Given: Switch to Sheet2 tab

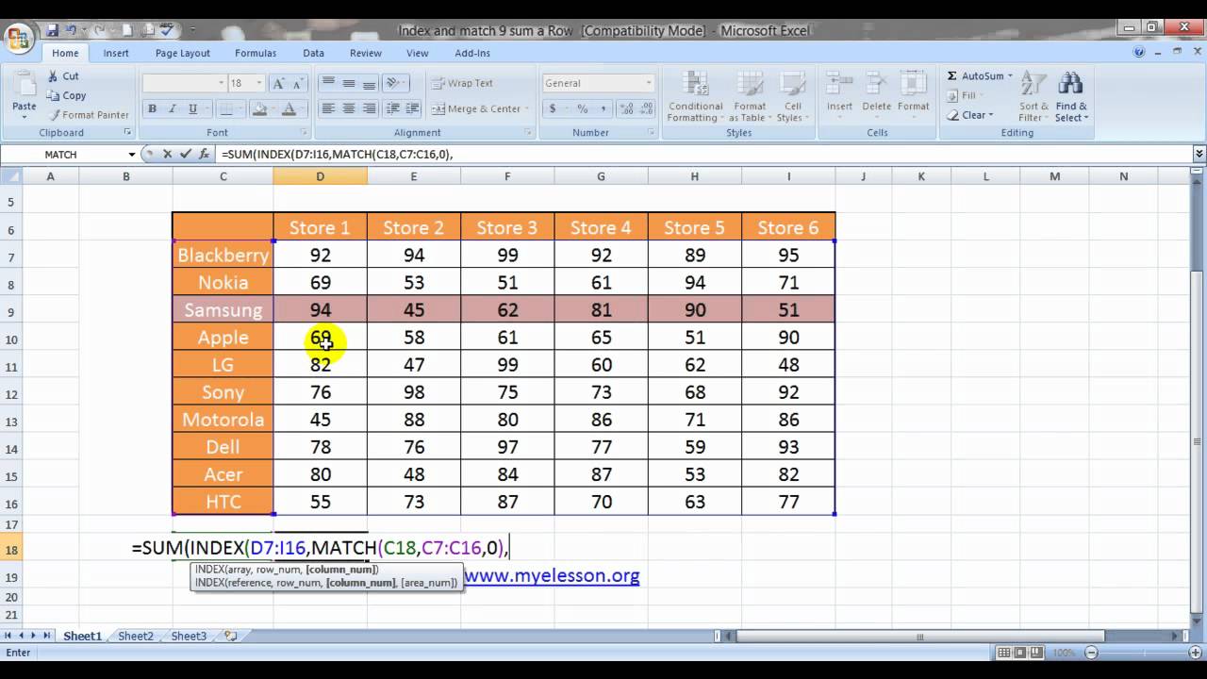Looking at the screenshot, I should pyautogui.click(x=136, y=636).
